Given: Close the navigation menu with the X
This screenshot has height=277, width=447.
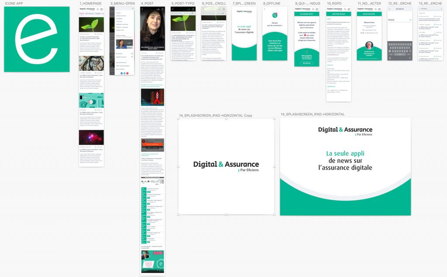Looking at the screenshot, I should click(133, 8).
